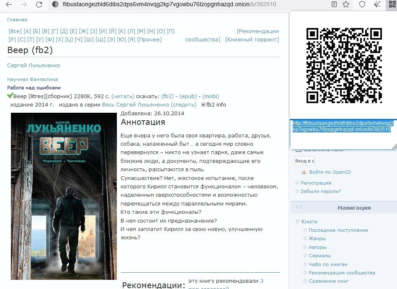Click the QR code image
397x289 pixels.
(344, 66)
